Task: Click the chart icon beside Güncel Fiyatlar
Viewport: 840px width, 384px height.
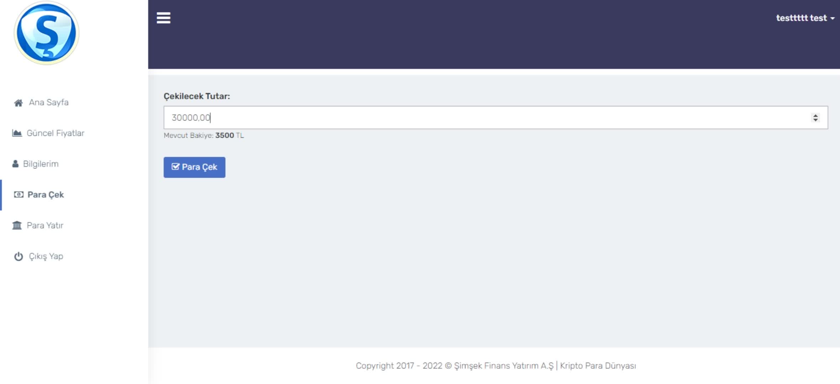Action: click(x=17, y=133)
